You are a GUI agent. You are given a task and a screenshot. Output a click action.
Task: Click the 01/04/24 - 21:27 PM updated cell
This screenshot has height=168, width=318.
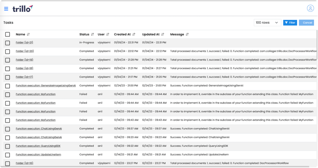coord(154,68)
